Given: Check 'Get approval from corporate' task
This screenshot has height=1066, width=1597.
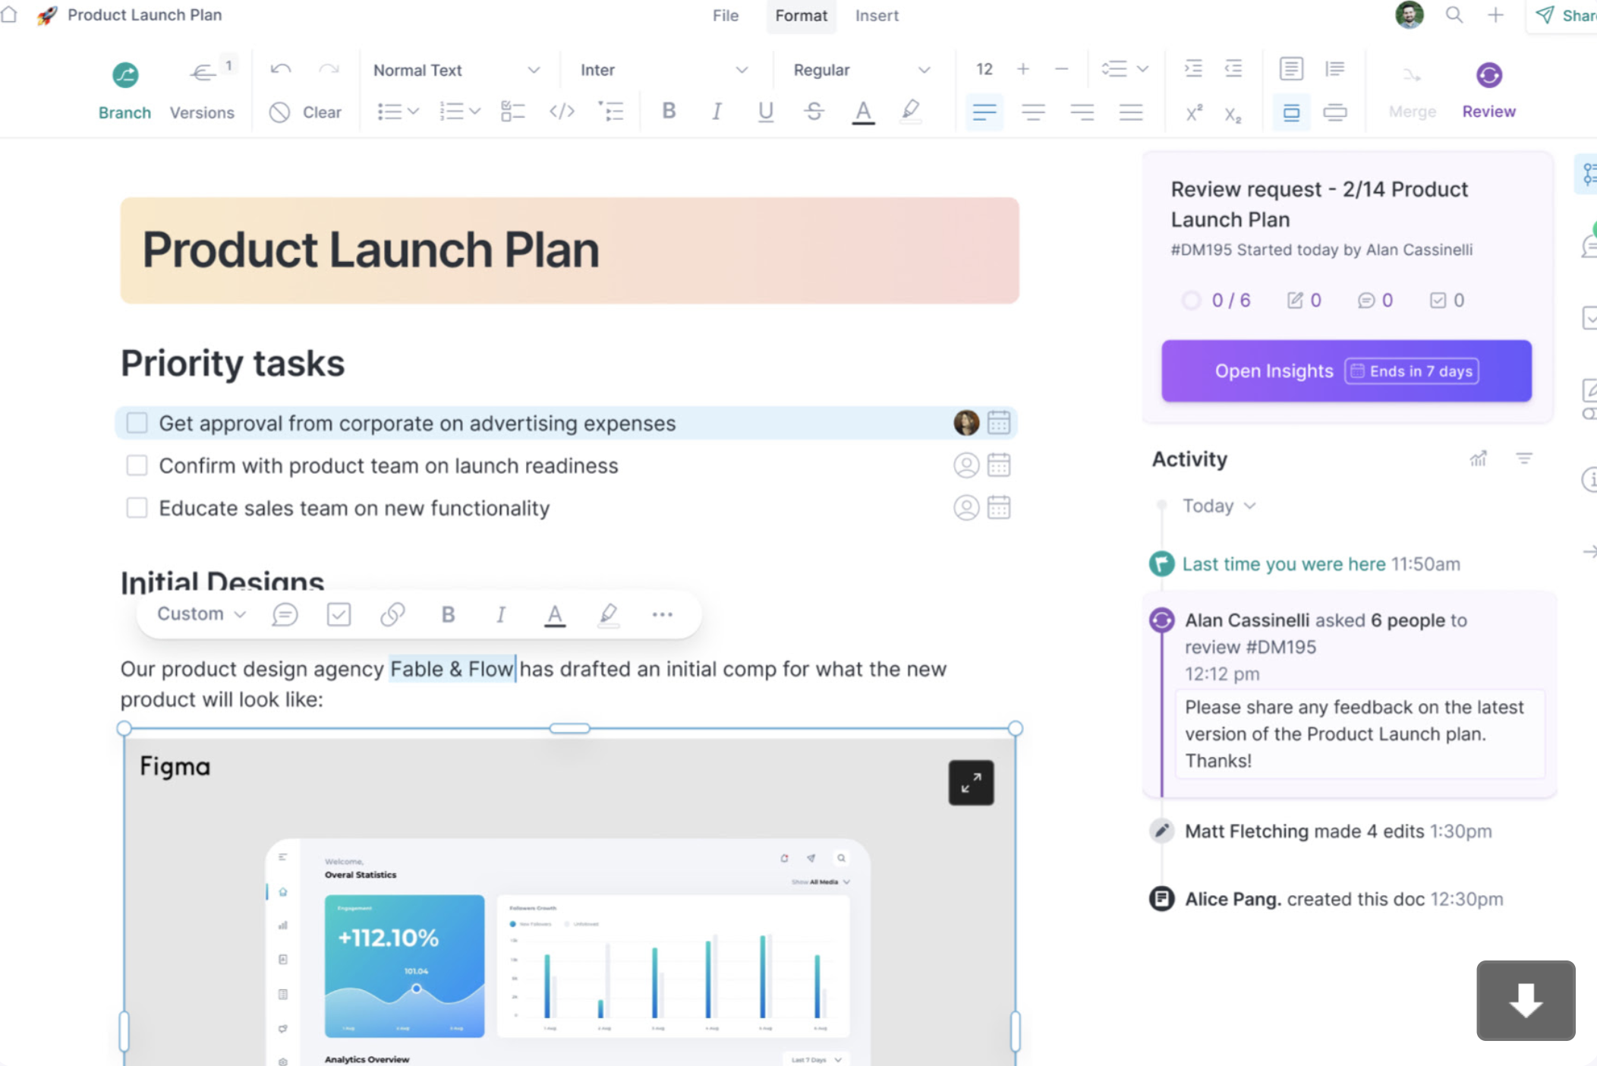Looking at the screenshot, I should (x=137, y=423).
